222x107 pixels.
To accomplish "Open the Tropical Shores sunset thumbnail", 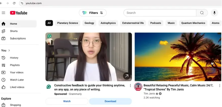I will tap(178, 57).
